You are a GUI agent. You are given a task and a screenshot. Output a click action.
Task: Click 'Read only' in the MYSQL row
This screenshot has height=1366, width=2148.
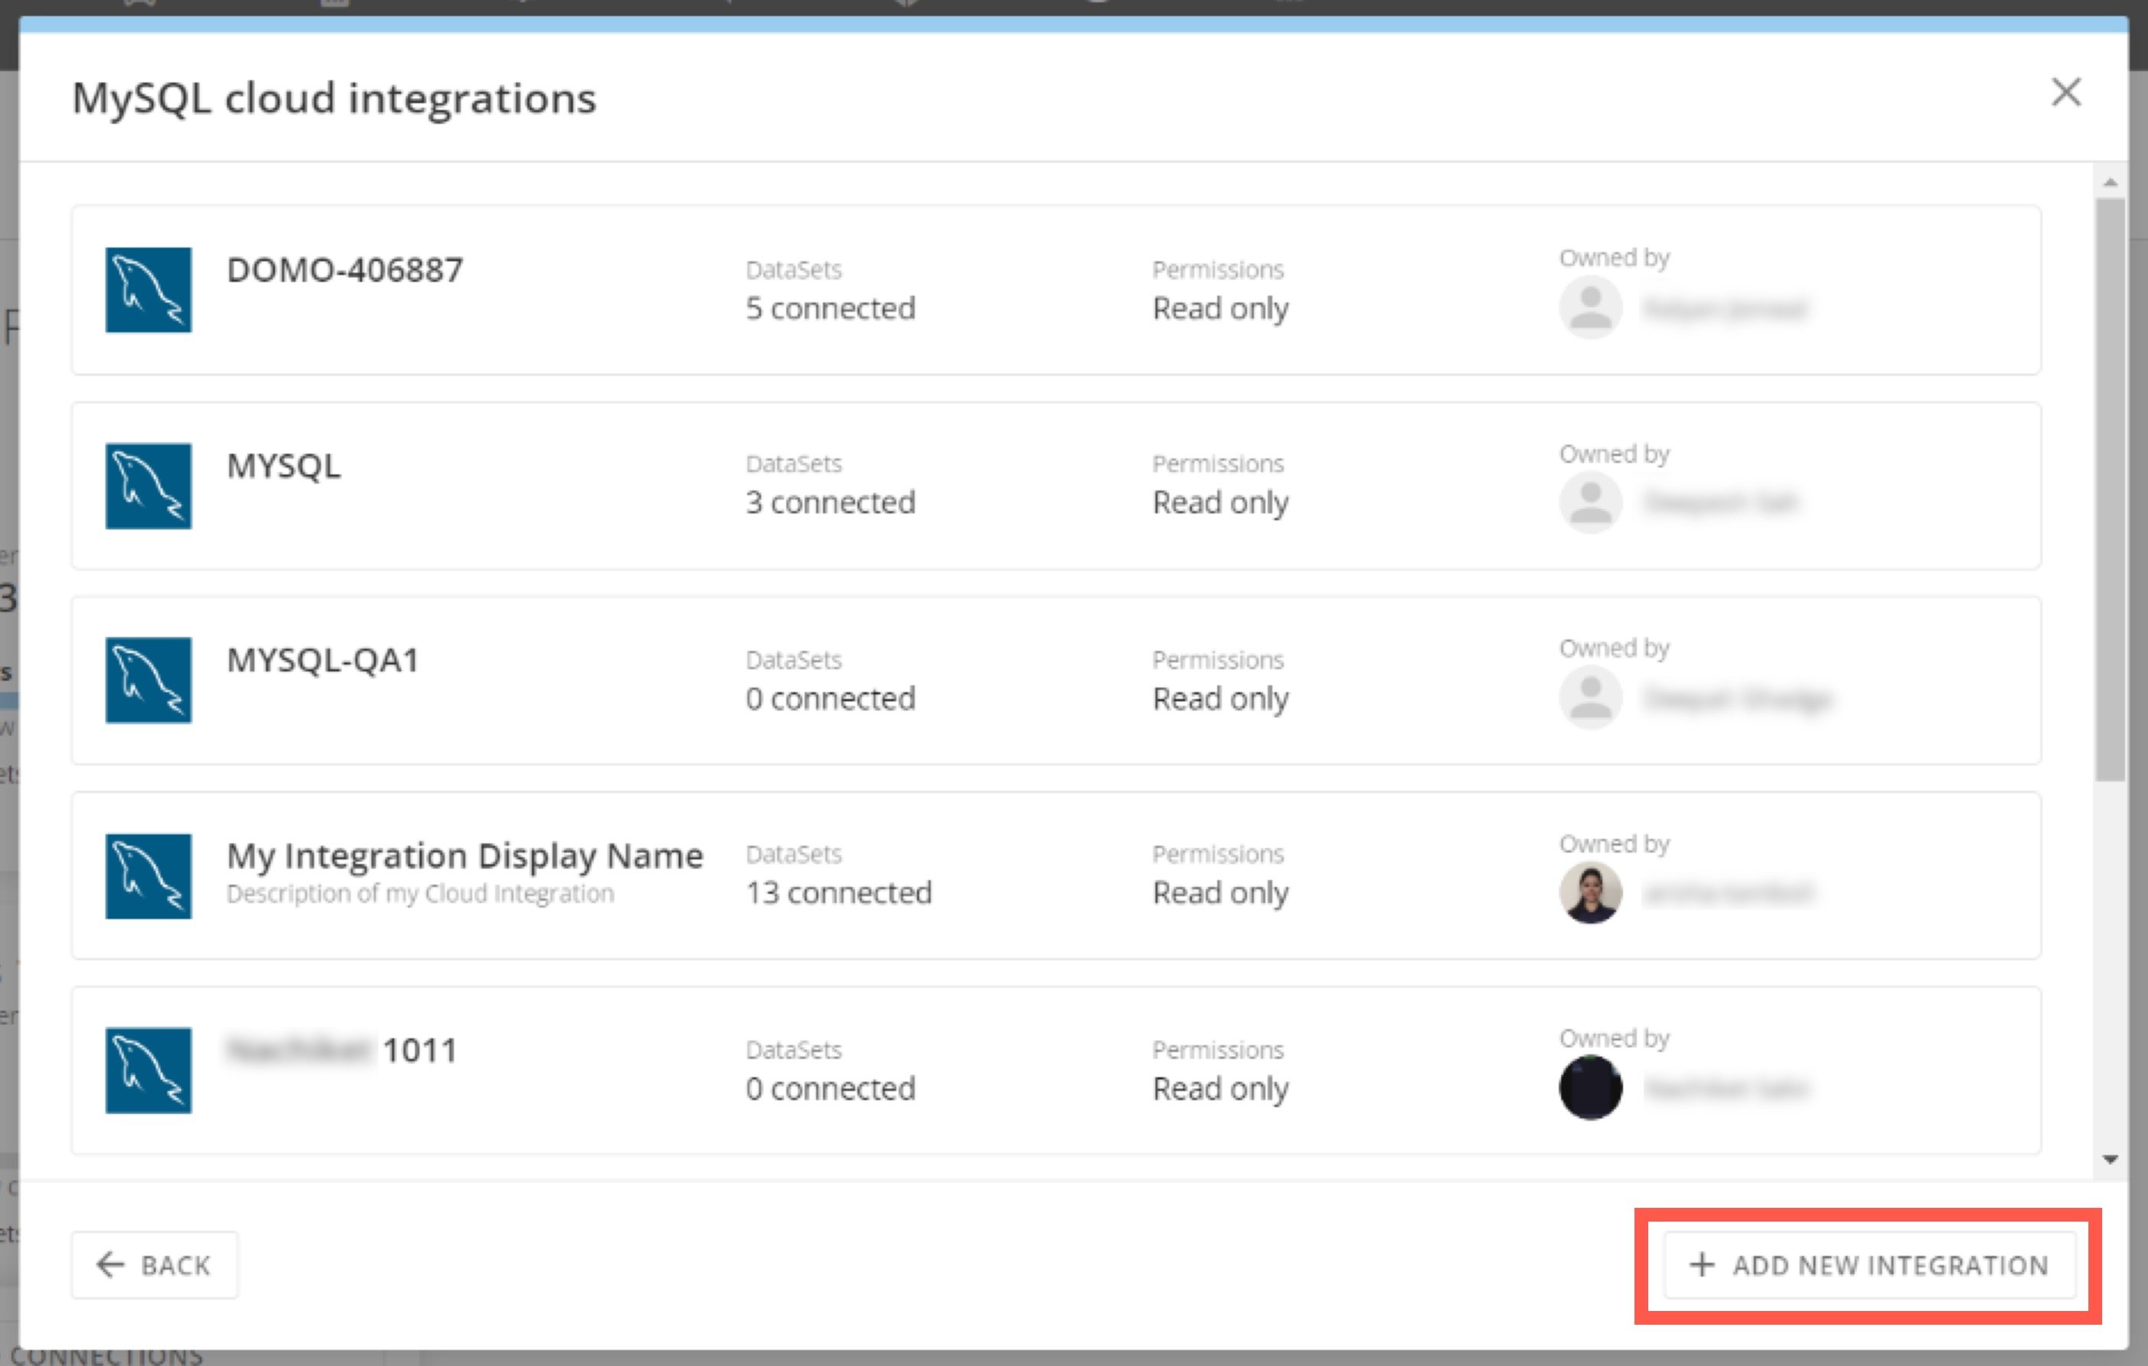(x=1220, y=503)
